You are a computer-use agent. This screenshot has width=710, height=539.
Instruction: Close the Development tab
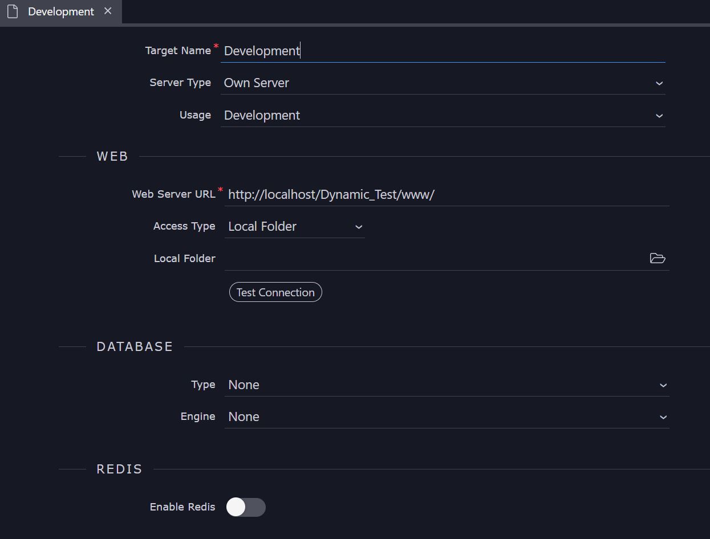click(x=108, y=11)
